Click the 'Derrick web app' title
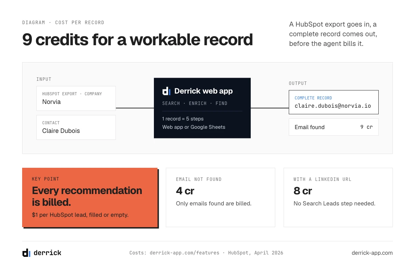 click(203, 91)
